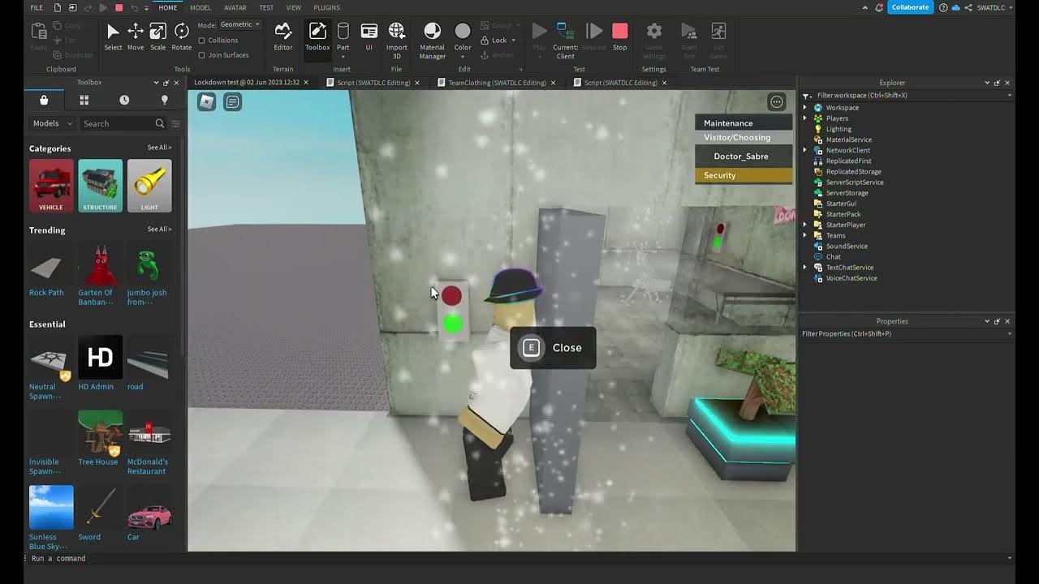
Task: Switch to the AVATAR ribbon tab
Action: [235, 7]
